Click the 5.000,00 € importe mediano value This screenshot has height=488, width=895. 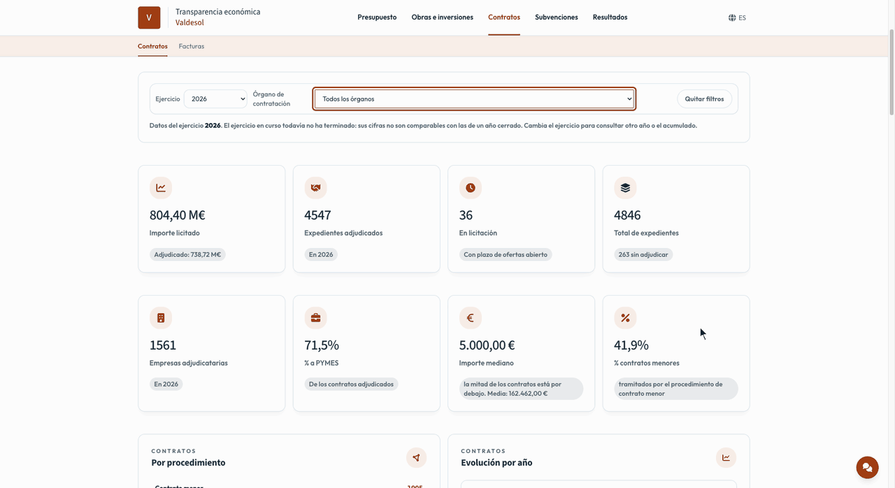(487, 345)
